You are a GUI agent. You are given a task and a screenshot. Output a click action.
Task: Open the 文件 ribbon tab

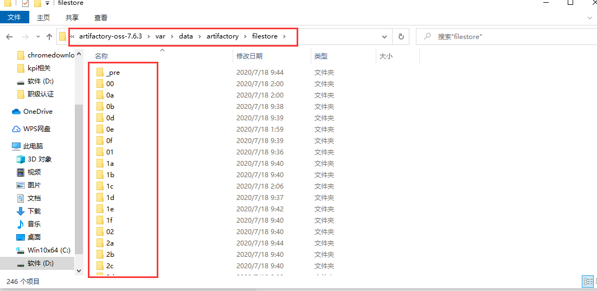point(14,17)
